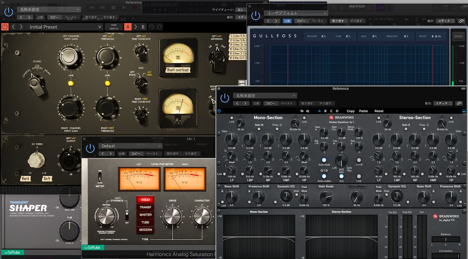Select the TUBE saturation type

(x=145, y=222)
